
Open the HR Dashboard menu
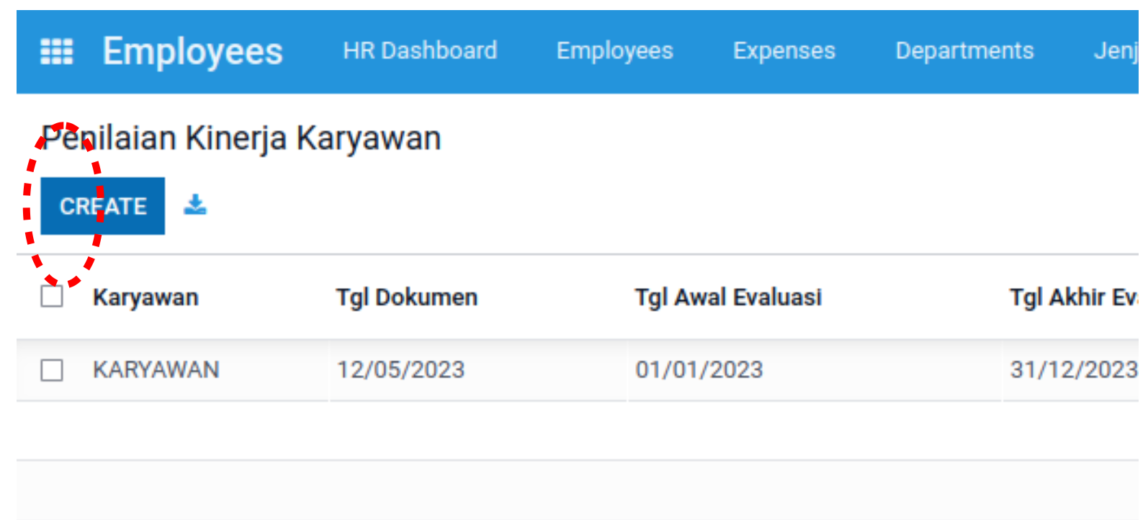coord(420,50)
